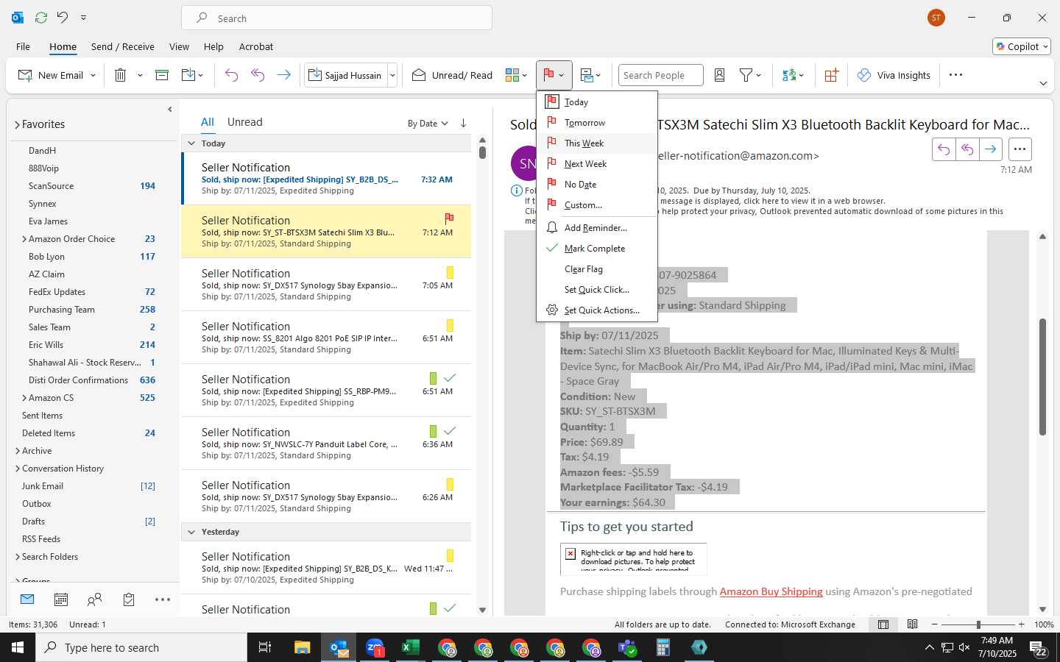The width and height of the screenshot is (1060, 662).
Task: Click the Move to folder icon
Action: (188, 75)
